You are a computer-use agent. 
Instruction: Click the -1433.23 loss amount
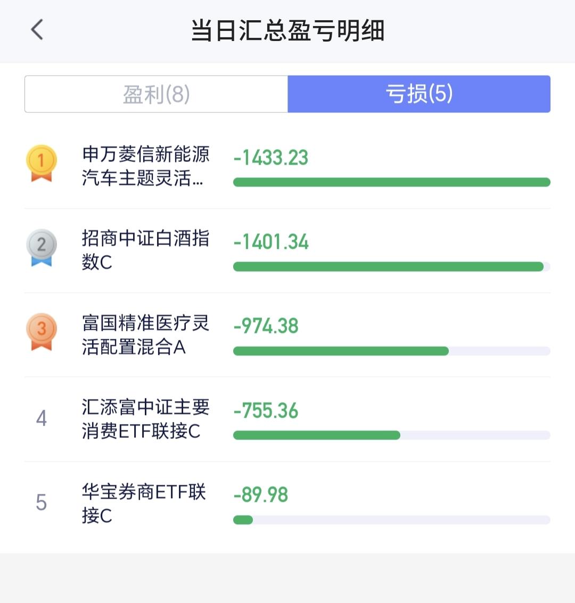(x=271, y=158)
